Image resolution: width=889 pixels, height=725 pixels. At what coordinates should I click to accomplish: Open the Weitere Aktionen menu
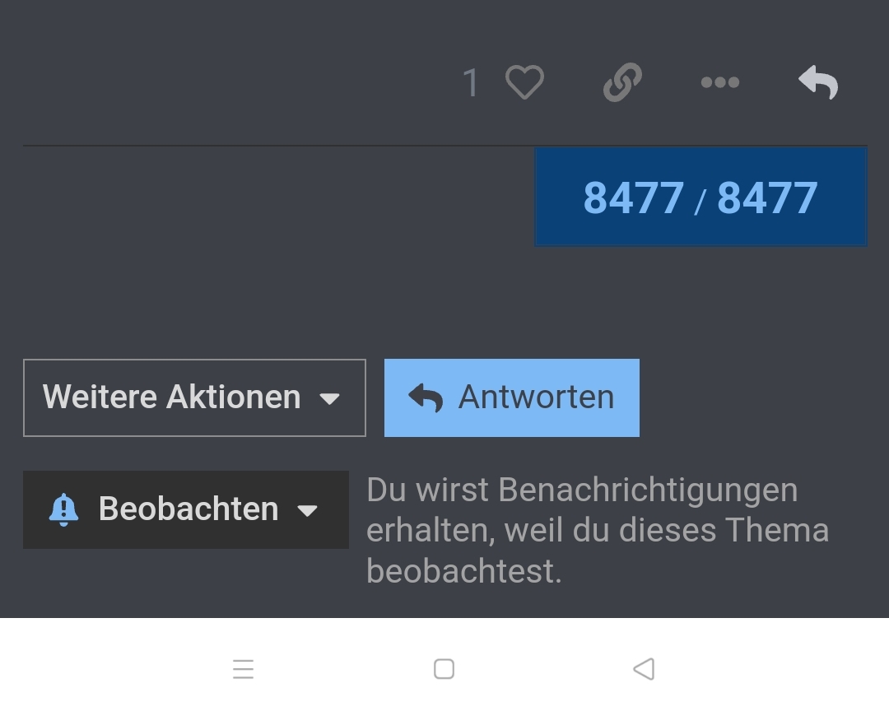coord(194,397)
